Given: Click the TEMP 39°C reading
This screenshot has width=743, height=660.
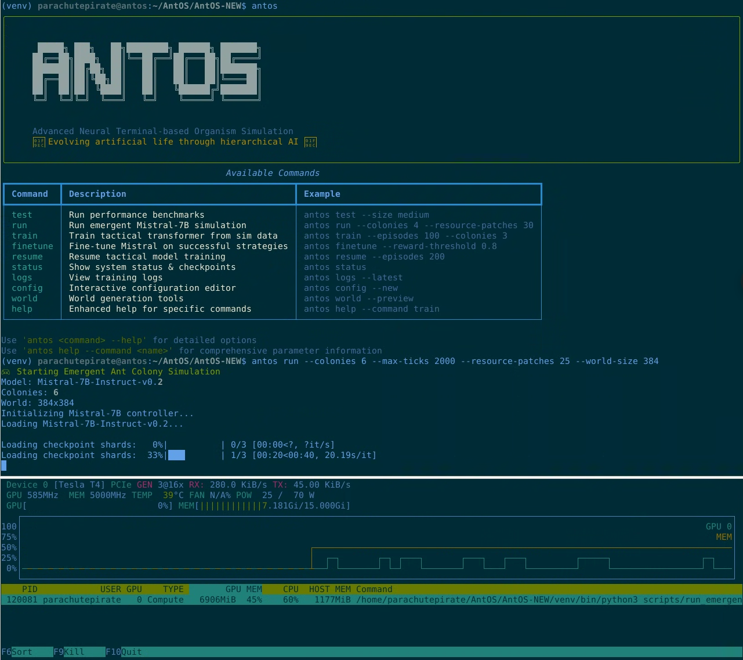Looking at the screenshot, I should coord(158,495).
